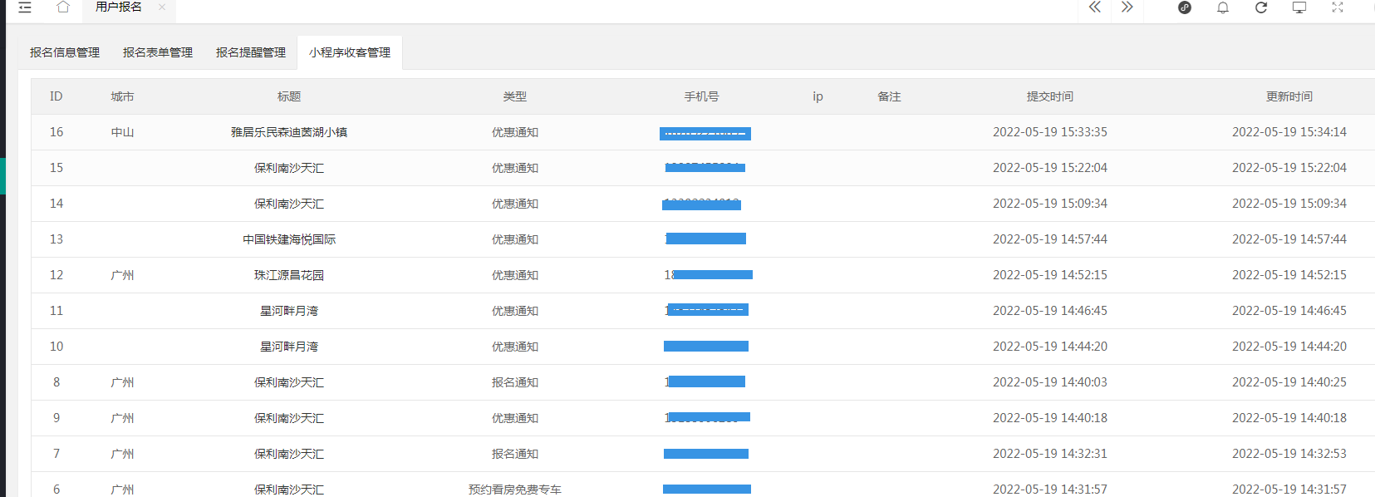Switch to 报名表单管理 tab
The width and height of the screenshot is (1375, 497).
(158, 52)
